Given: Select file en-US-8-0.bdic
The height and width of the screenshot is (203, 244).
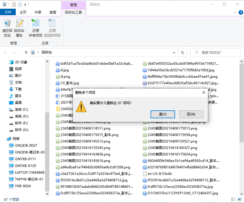Looking at the screenshot, I should [x=158, y=173].
